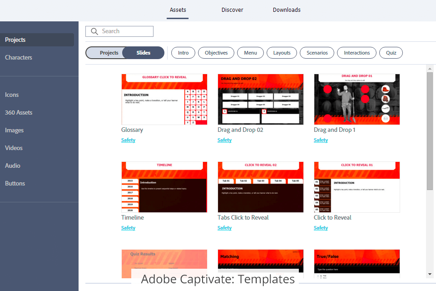Image resolution: width=436 pixels, height=291 pixels.
Task: Open the Audio assets category
Action: [13, 166]
